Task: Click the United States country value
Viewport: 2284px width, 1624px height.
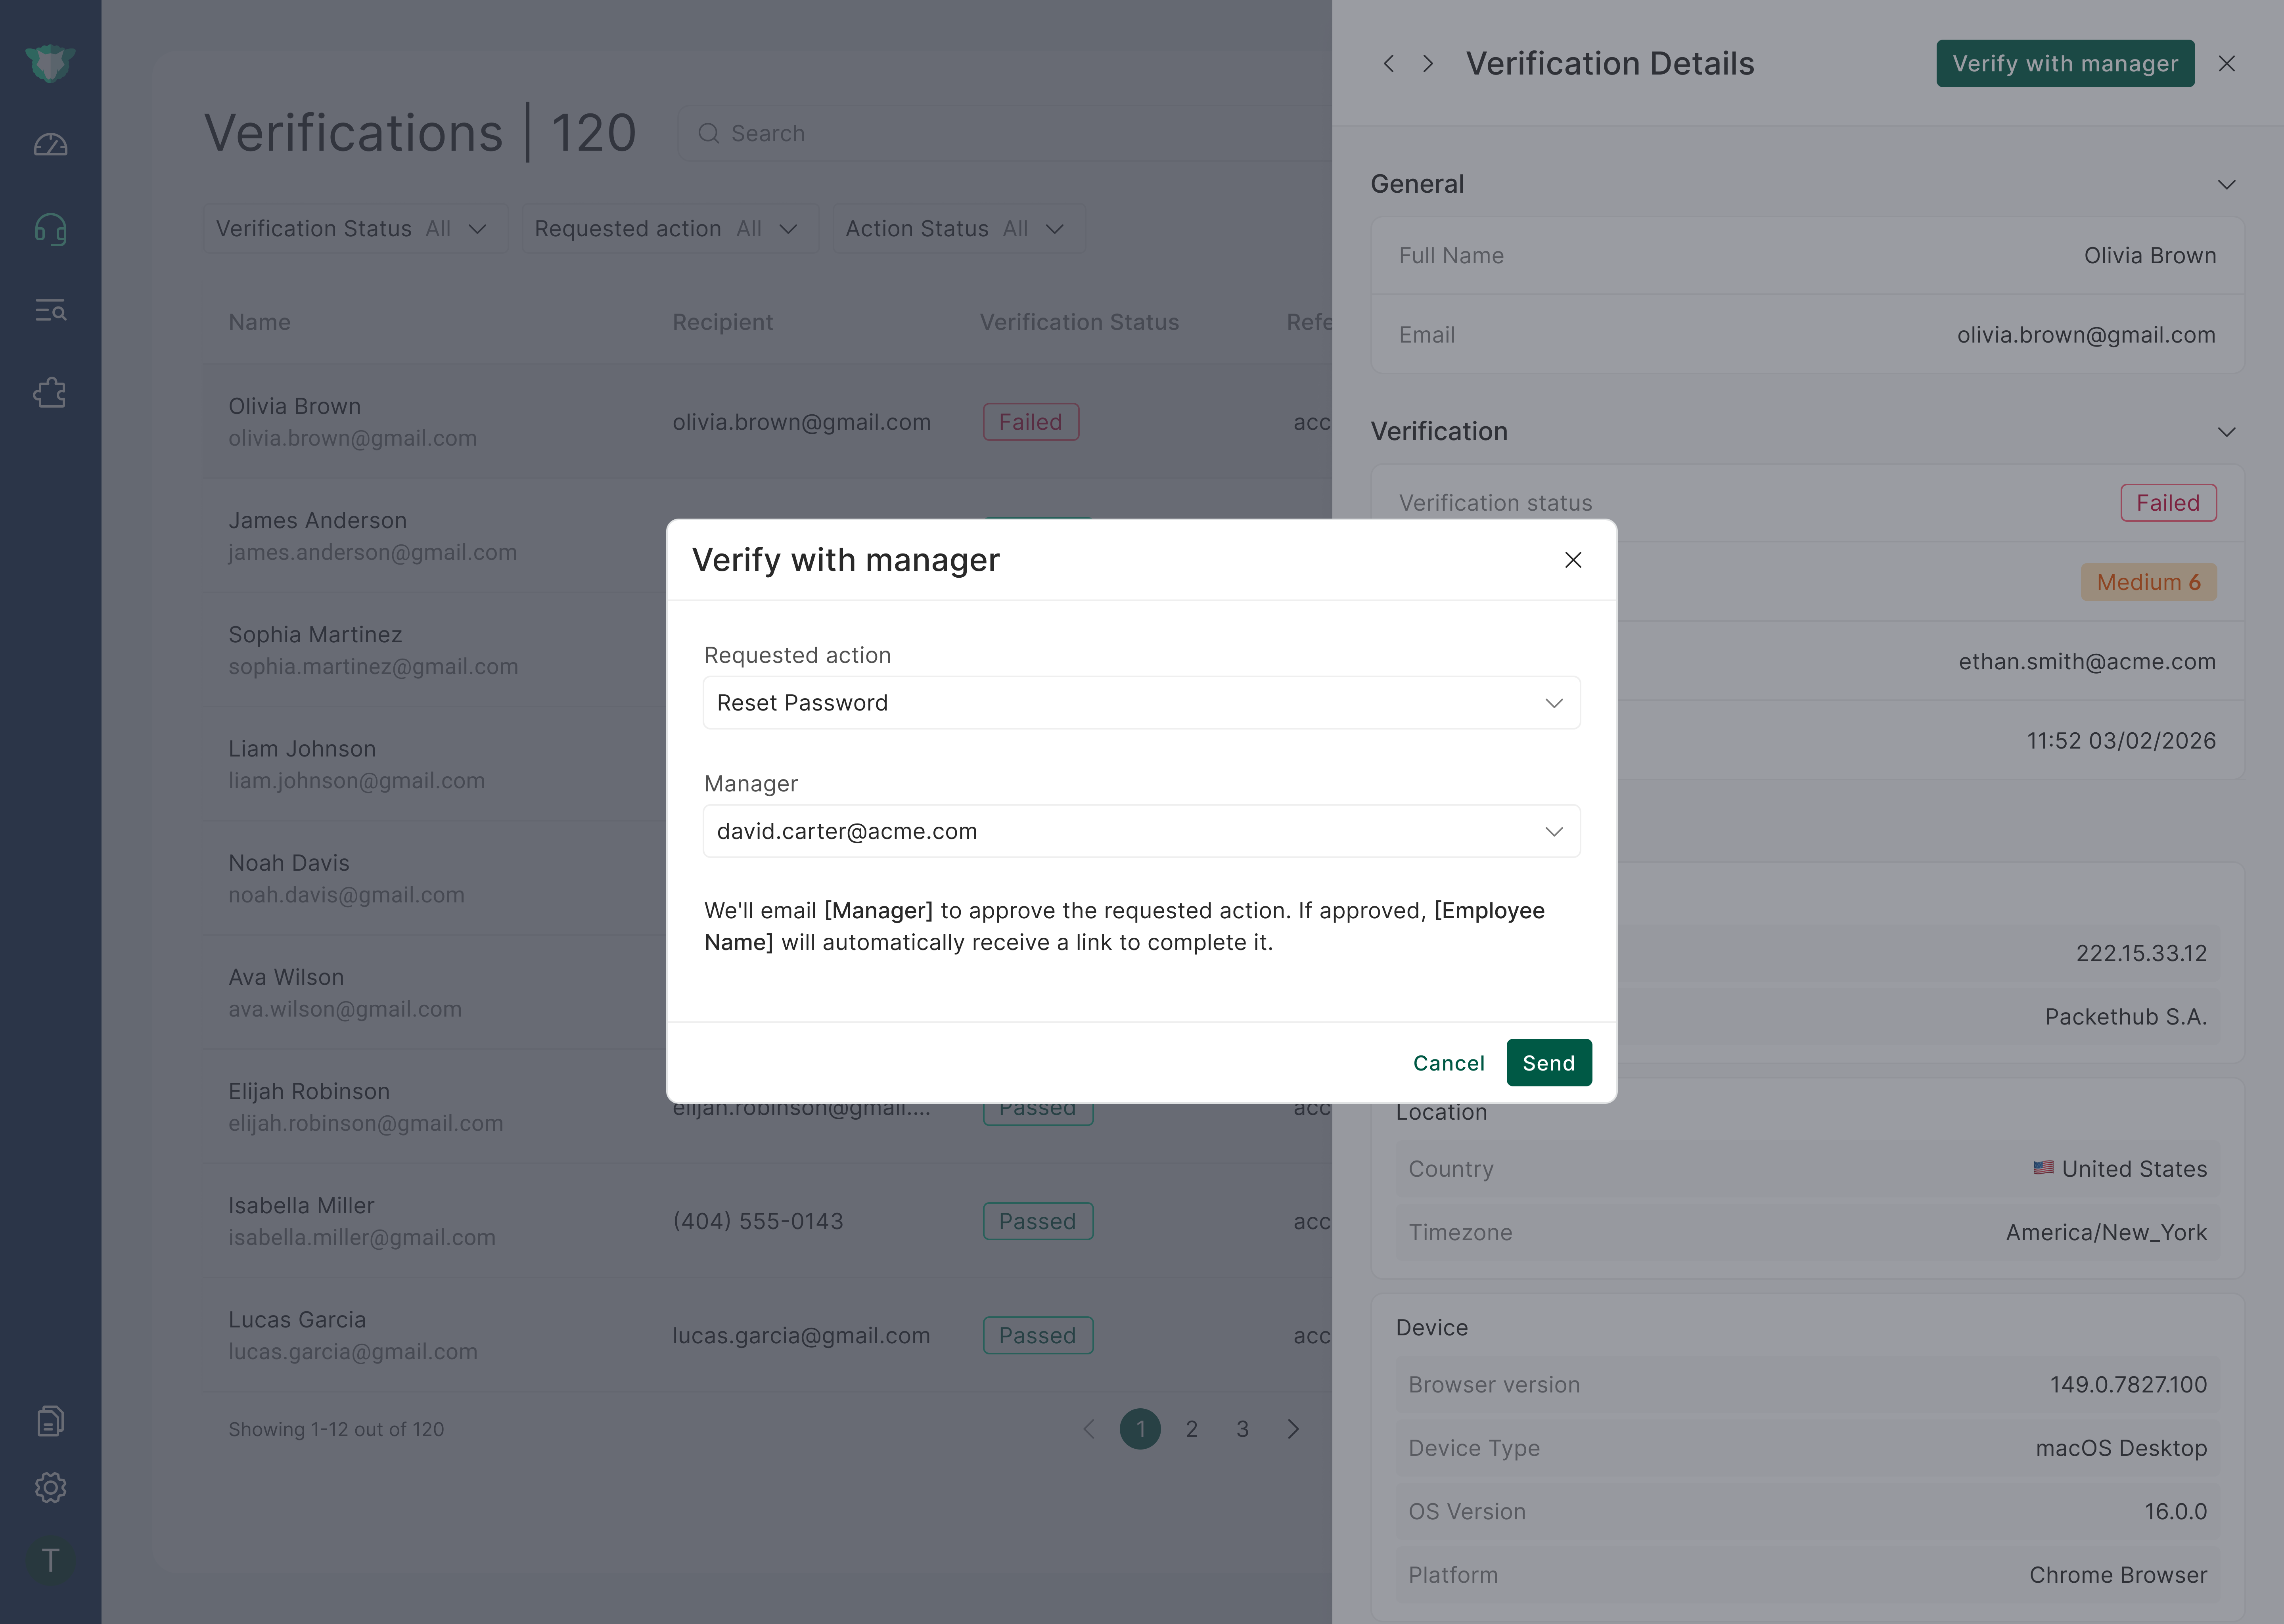Action: [2120, 1169]
